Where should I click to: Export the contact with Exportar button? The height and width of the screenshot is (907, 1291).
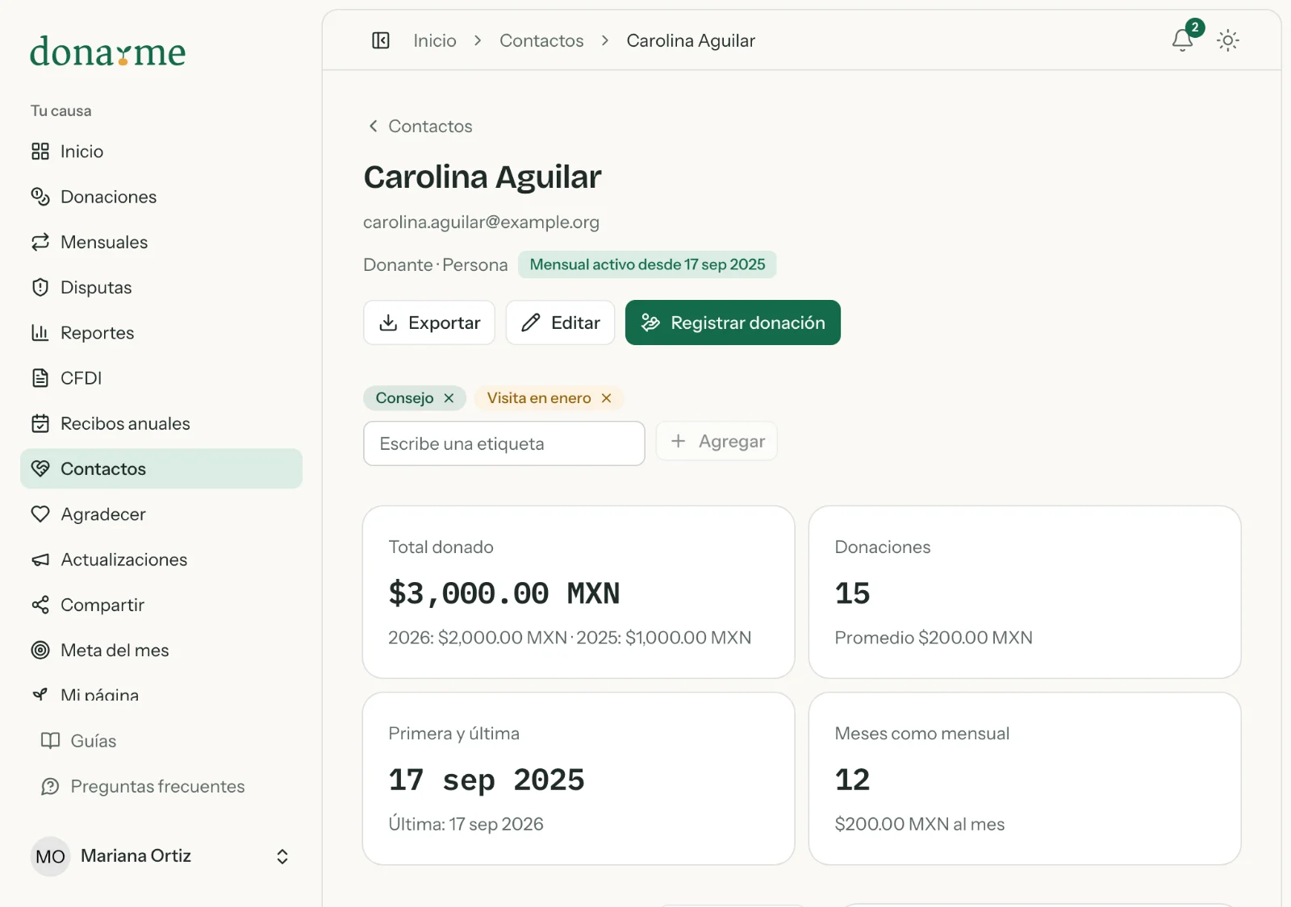point(429,322)
